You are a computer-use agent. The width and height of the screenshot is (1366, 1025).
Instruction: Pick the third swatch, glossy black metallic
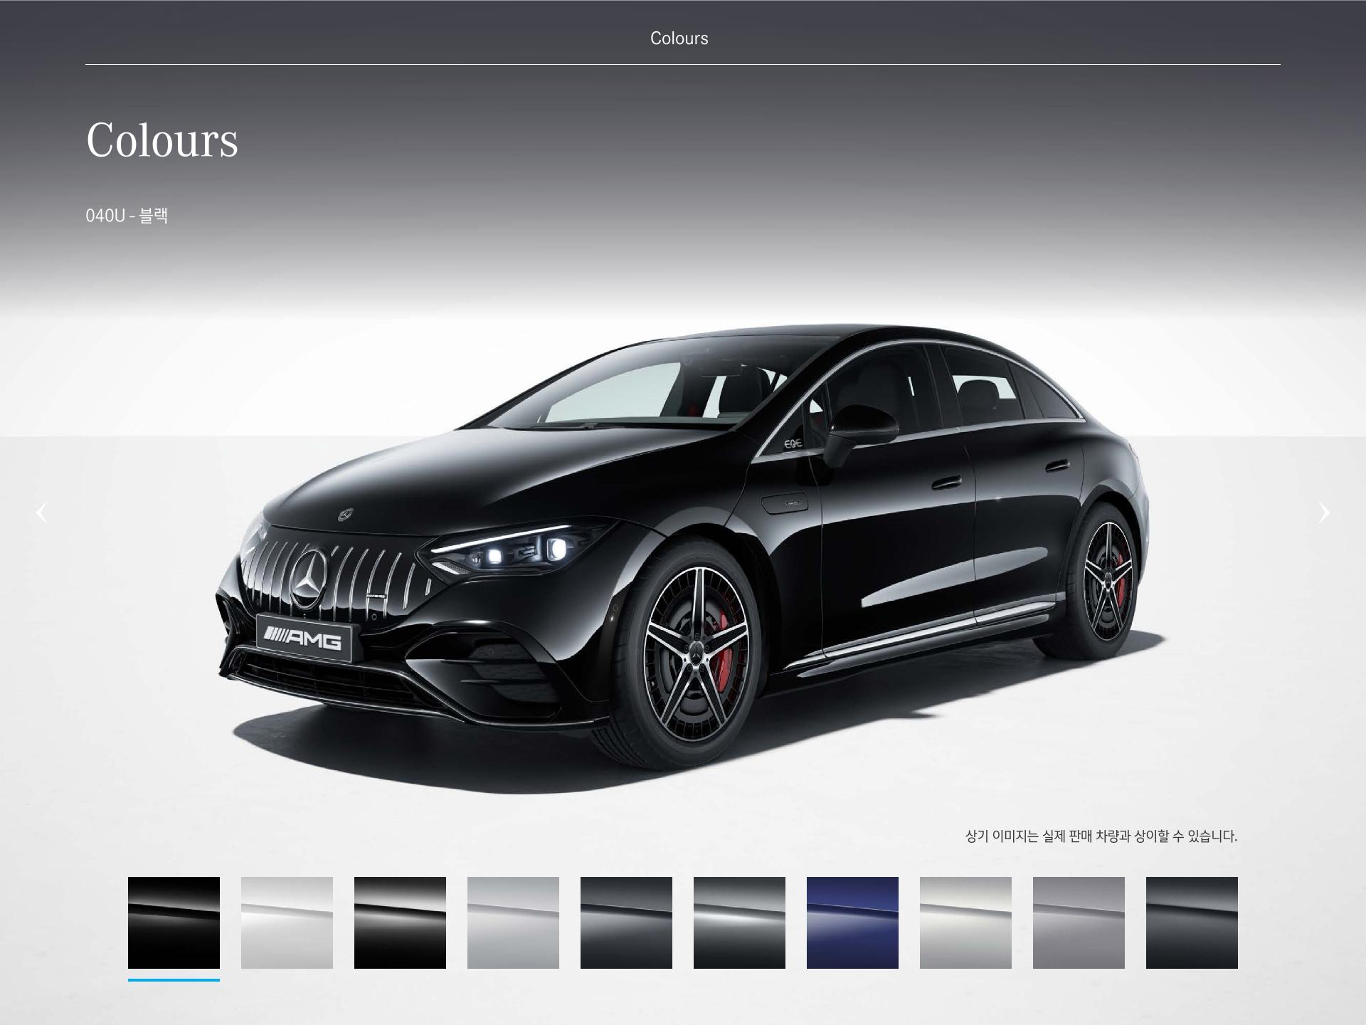click(x=400, y=922)
